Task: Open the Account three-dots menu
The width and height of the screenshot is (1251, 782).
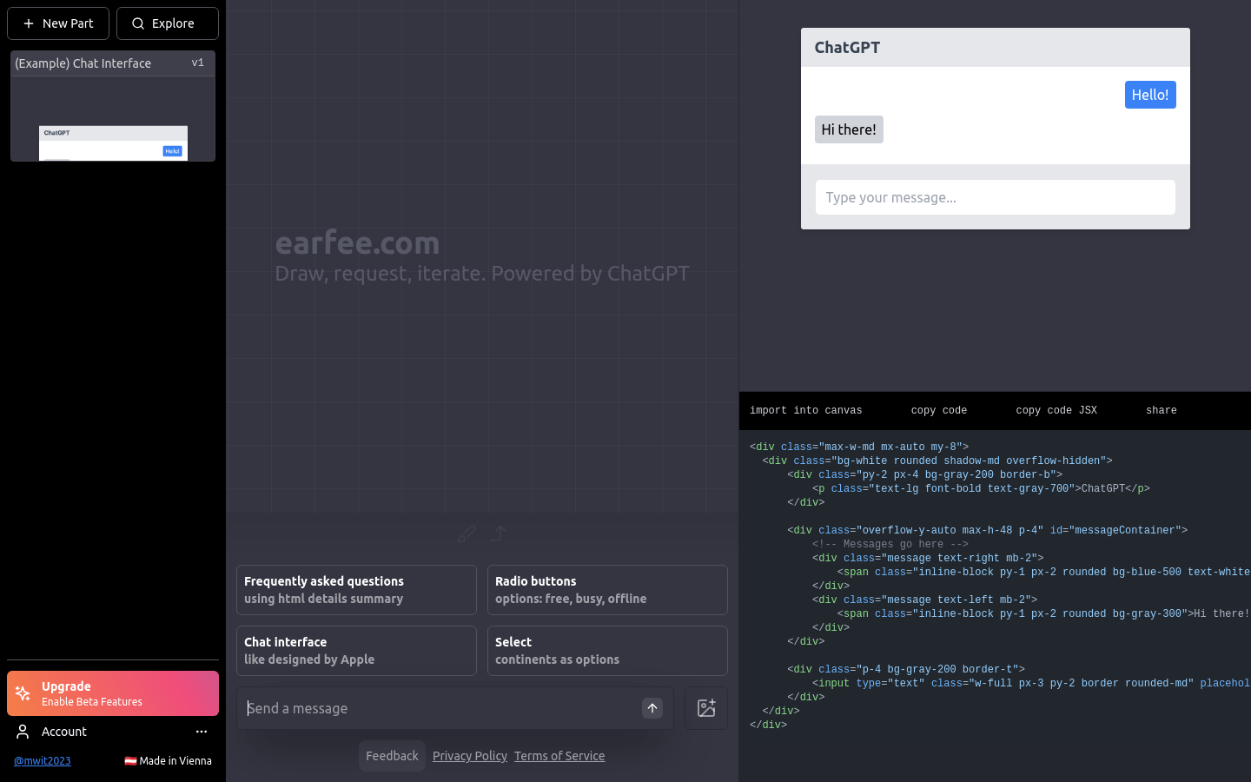Action: [x=202, y=732]
